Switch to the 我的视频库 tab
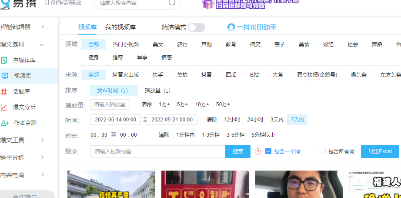 (120, 27)
